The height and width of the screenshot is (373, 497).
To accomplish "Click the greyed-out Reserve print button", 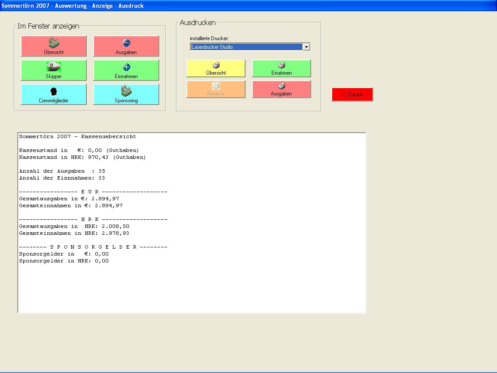I will 216,89.
